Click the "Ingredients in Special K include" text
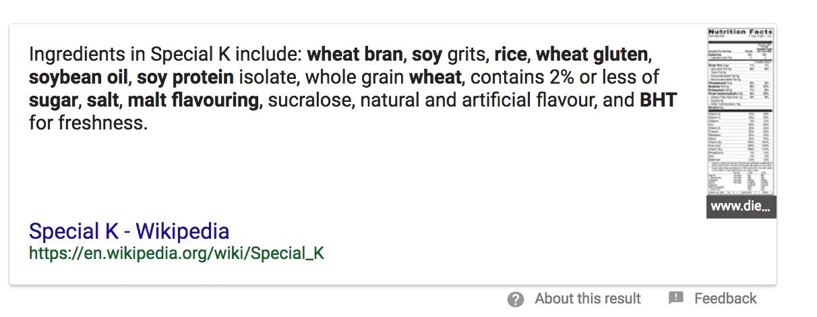Viewport: 817px width, 317px height. click(x=167, y=54)
